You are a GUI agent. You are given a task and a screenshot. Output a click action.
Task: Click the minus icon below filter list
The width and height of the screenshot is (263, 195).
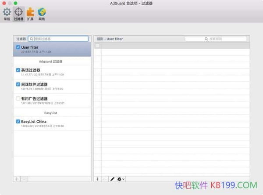click(x=24, y=179)
